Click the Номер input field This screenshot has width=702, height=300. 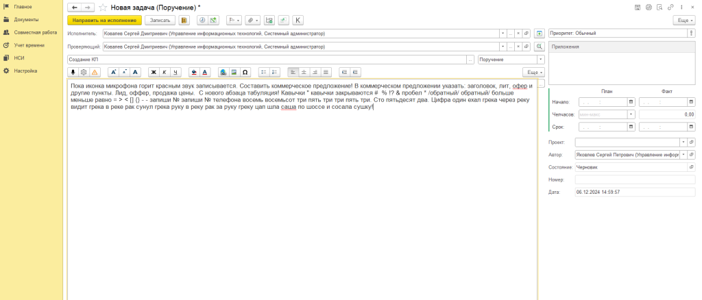[x=635, y=179]
